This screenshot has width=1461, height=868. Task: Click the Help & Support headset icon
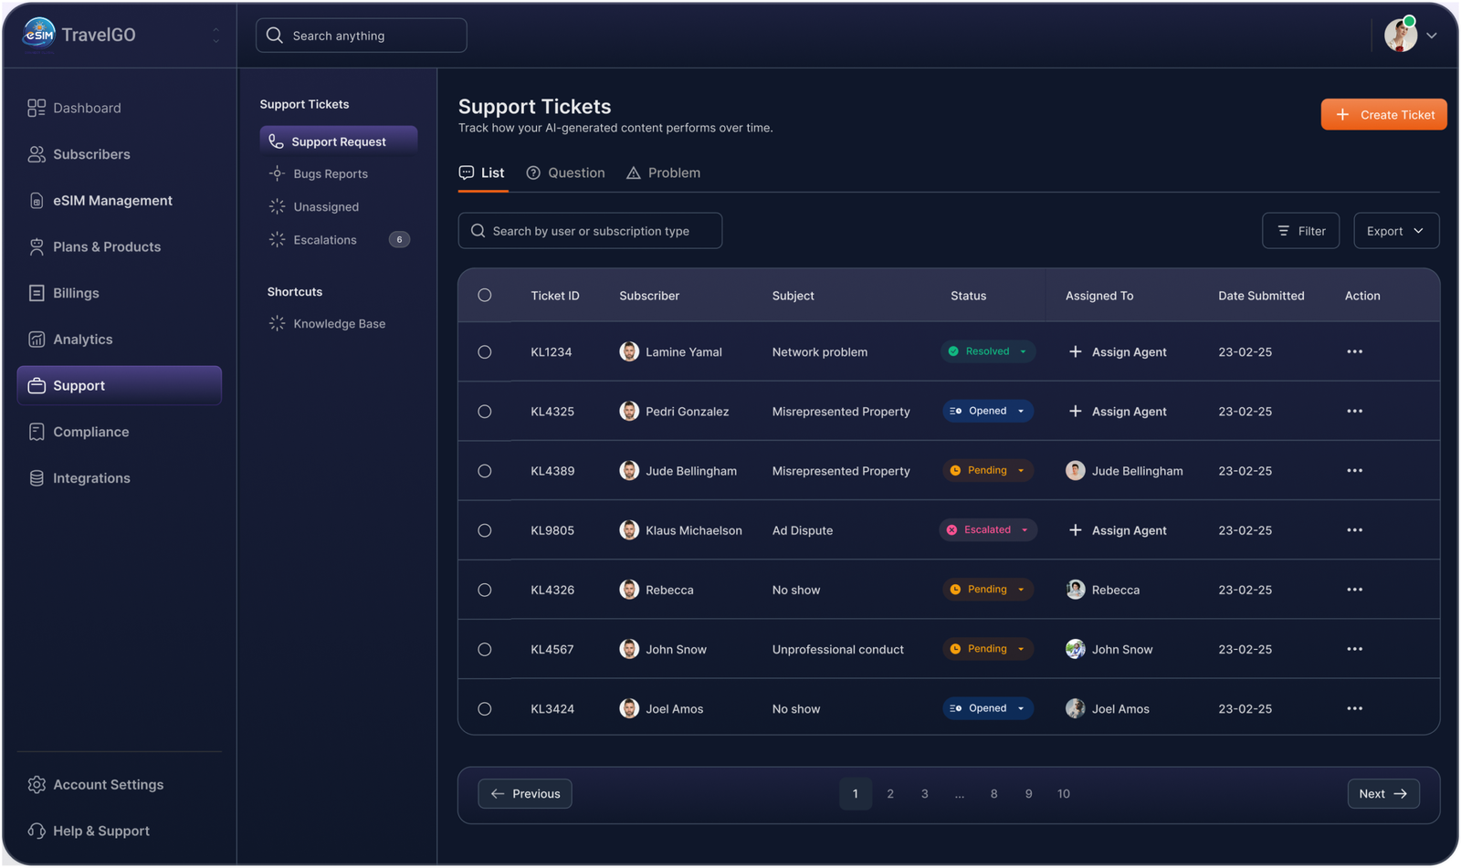pyautogui.click(x=37, y=831)
